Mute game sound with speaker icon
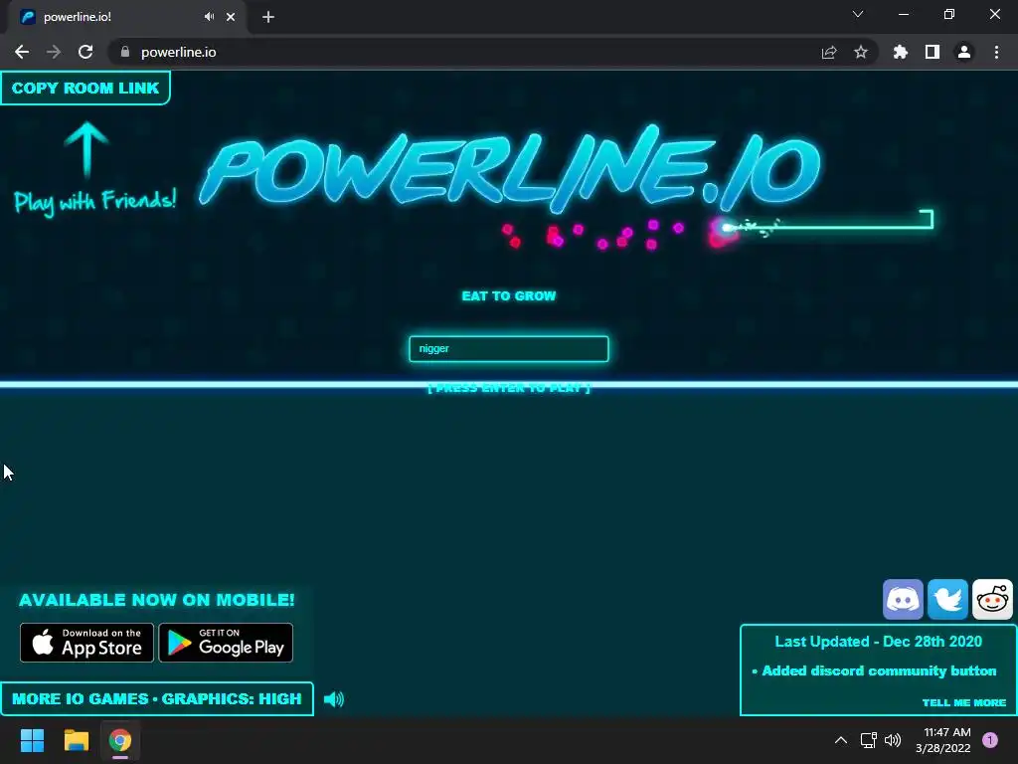 [334, 699]
